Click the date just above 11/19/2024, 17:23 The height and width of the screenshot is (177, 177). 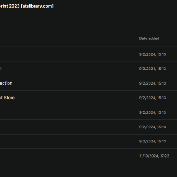[153, 141]
